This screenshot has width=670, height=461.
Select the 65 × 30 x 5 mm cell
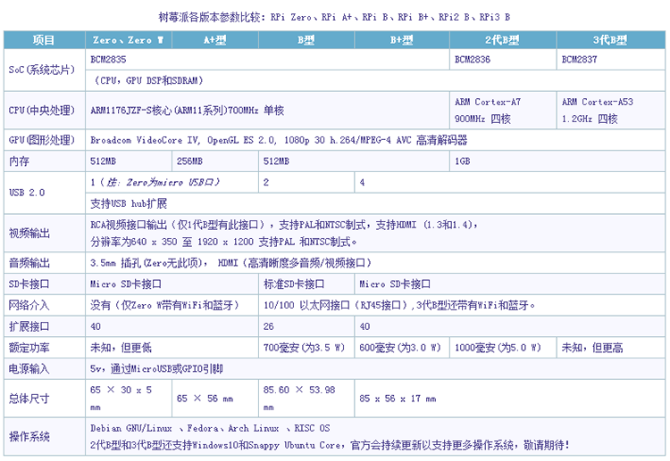click(129, 399)
